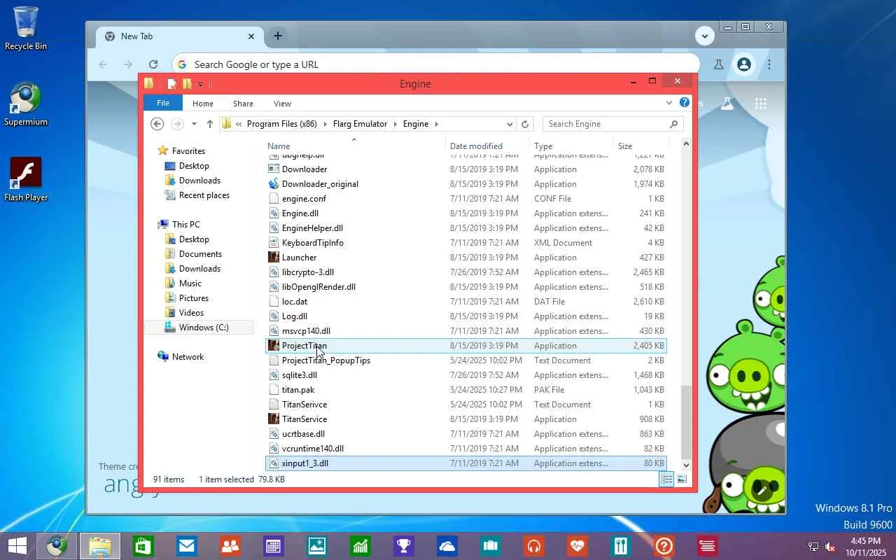This screenshot has height=560, width=896.
Task: Click the network icon in the system tray
Action: 813,547
